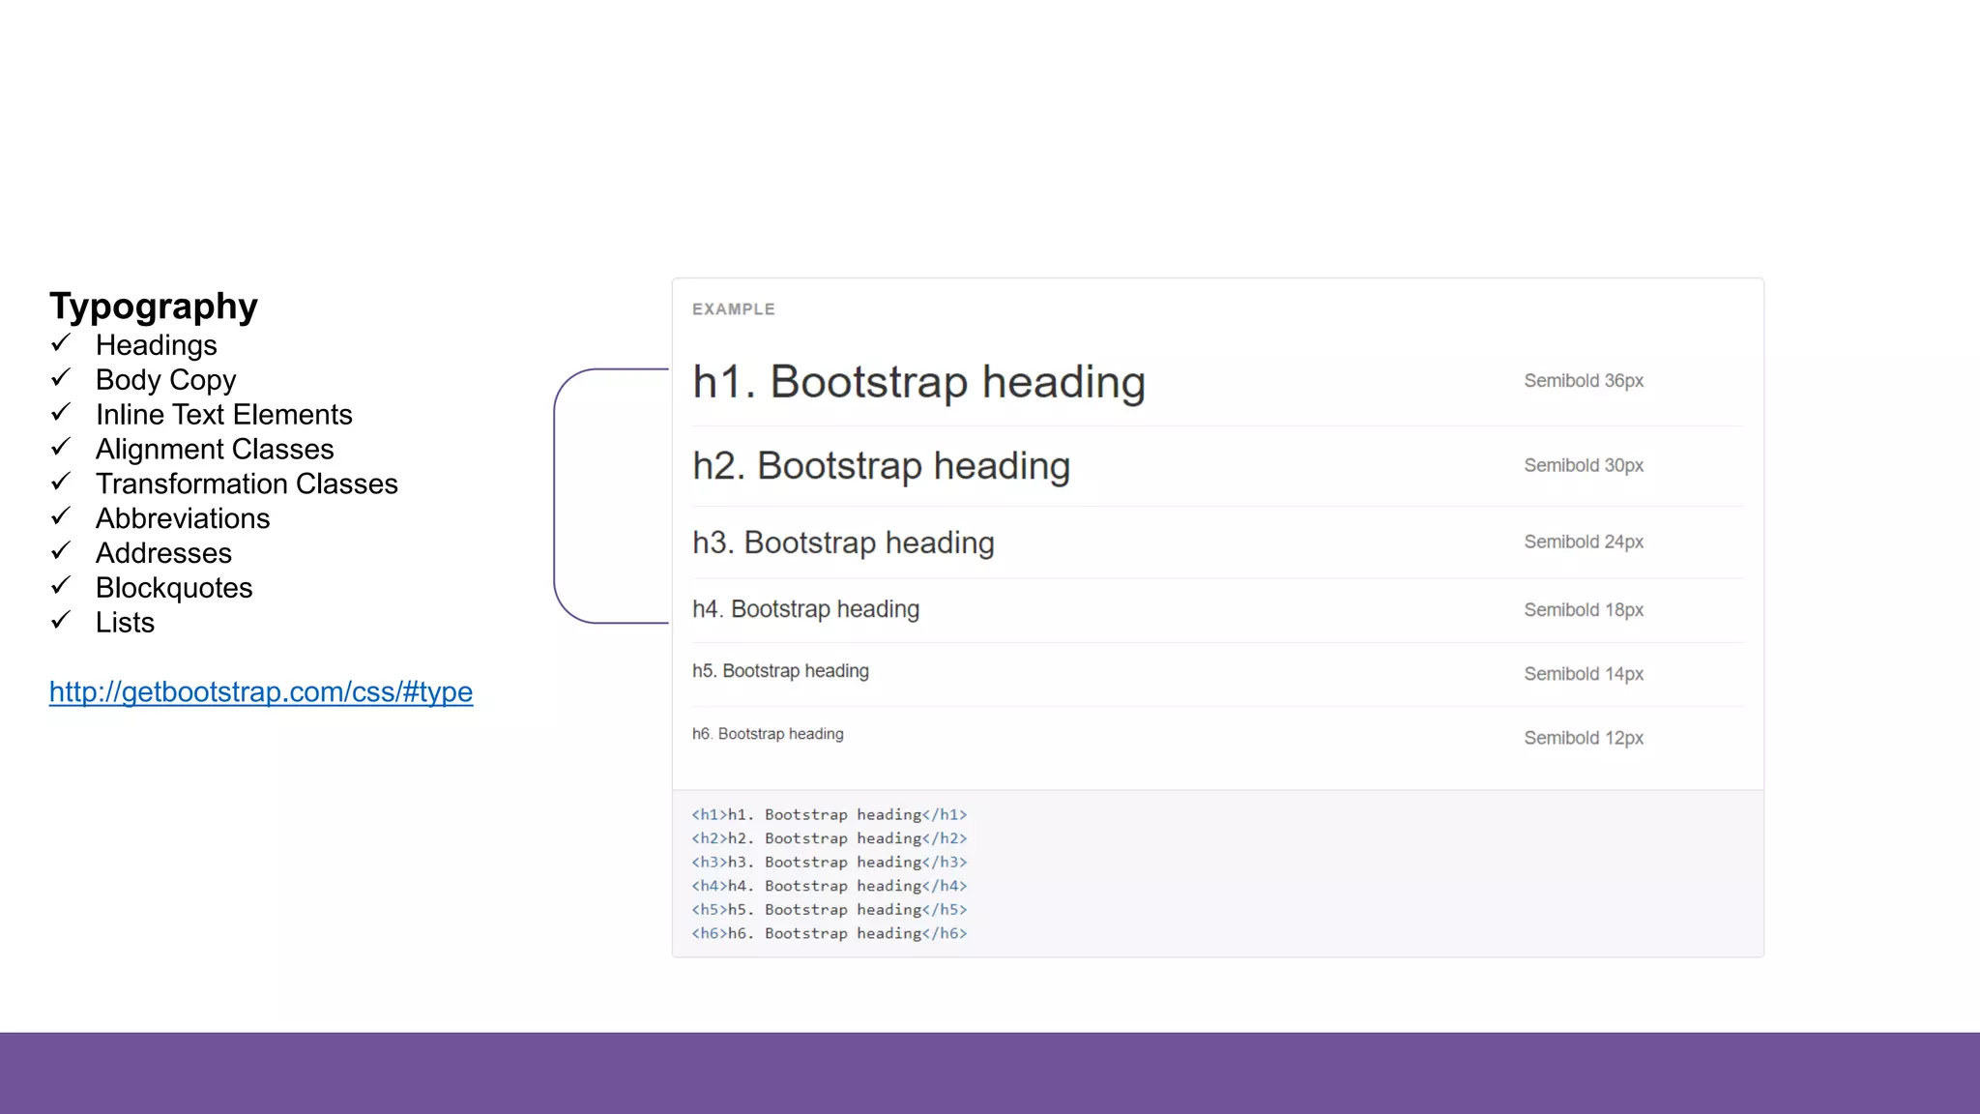Click the EXAMPLE label in the box
Screen dimensions: 1980x1114
pyautogui.click(x=733, y=309)
